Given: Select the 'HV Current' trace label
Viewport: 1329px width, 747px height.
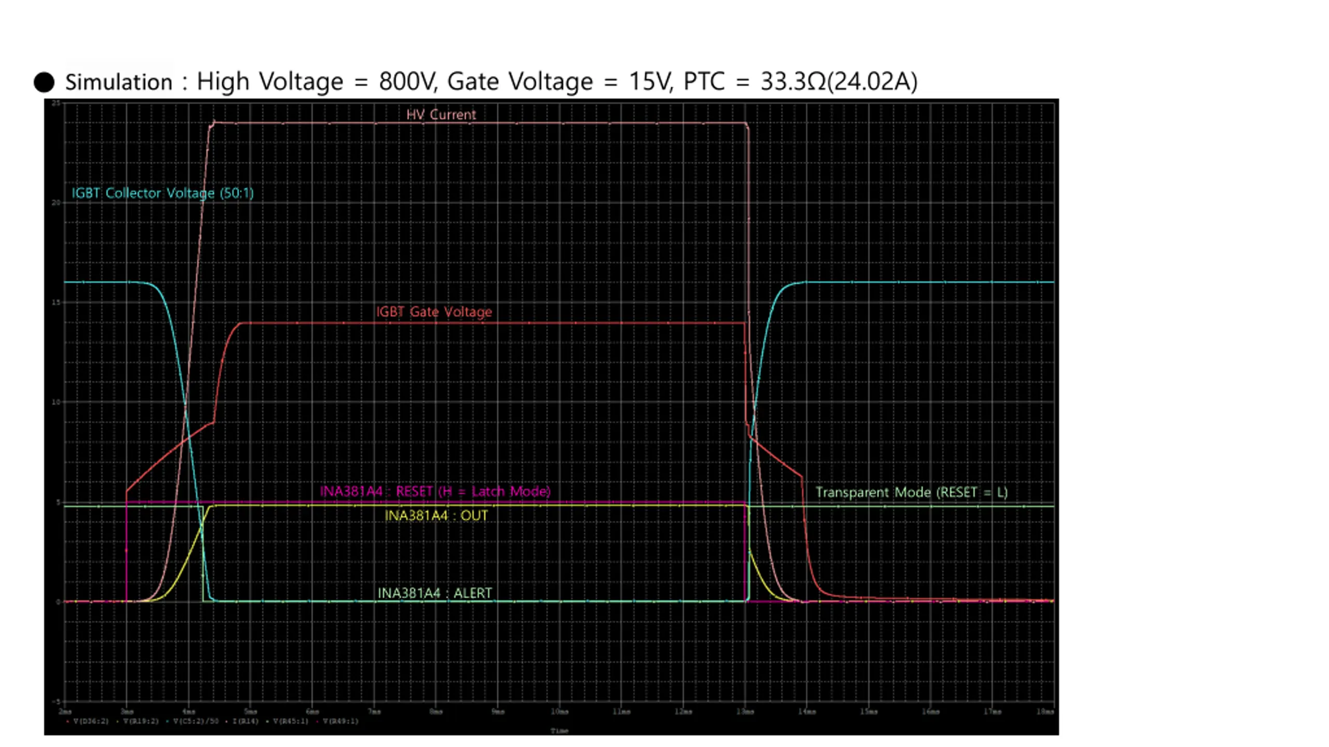Looking at the screenshot, I should [441, 115].
